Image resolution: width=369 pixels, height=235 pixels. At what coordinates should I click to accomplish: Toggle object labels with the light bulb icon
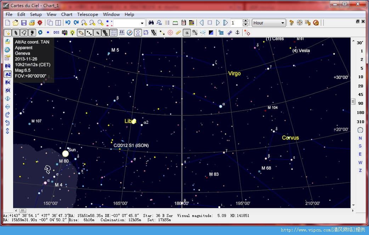(x=72, y=32)
